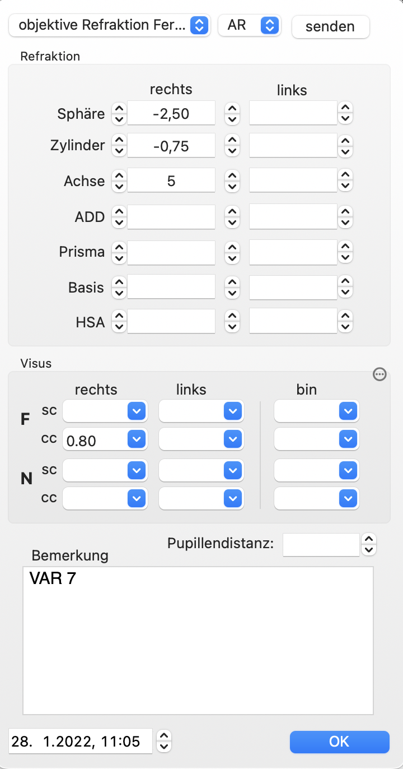Open the AR dropdown menu

tap(249, 25)
